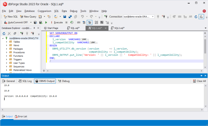Switch to the SQL2.sql tab

118,28
